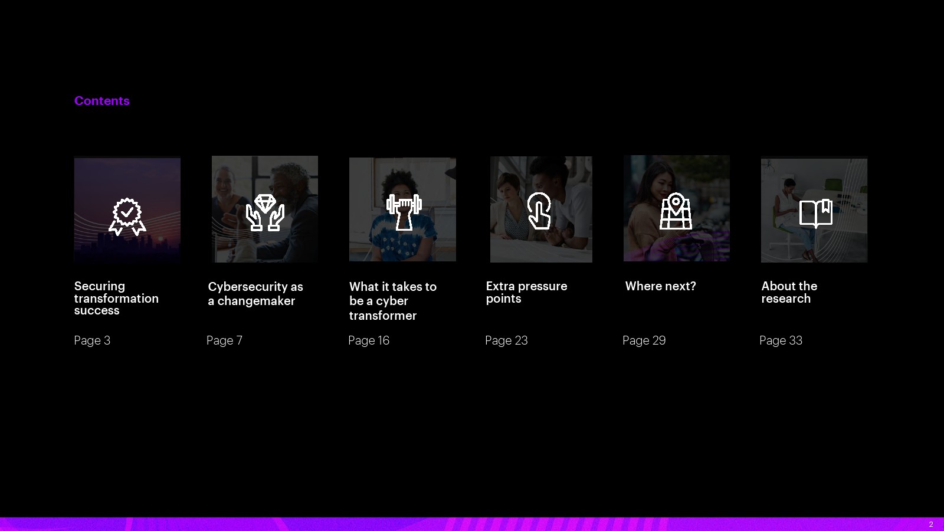This screenshot has width=944, height=531.
Task: Click the award ribbon badge icon
Action: click(127, 216)
